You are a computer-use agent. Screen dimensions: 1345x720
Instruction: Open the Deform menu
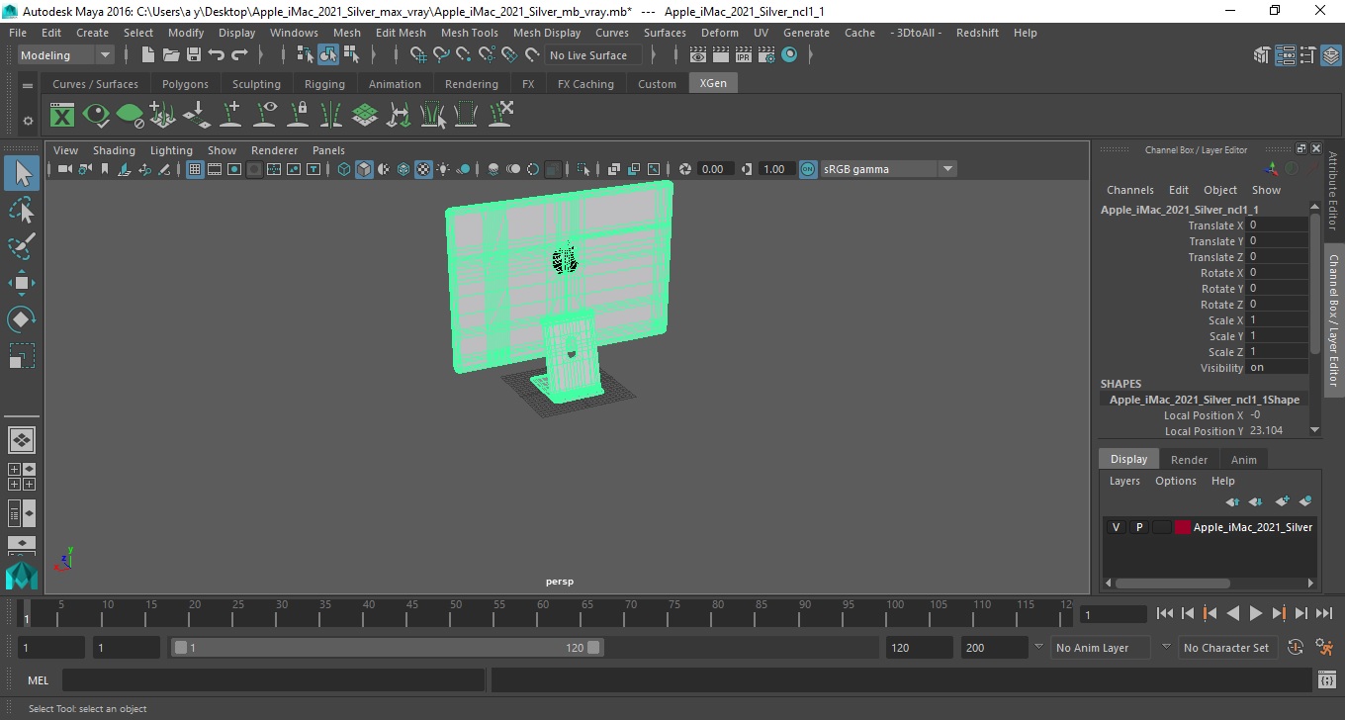coord(719,33)
